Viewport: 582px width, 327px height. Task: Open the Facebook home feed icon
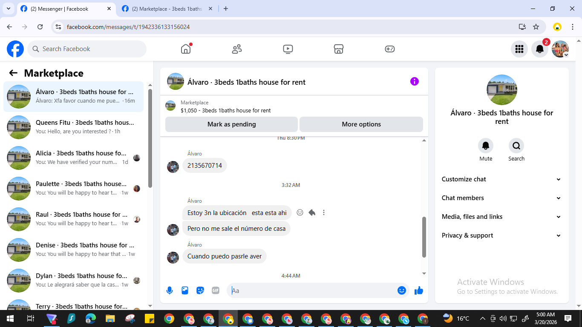click(x=186, y=49)
